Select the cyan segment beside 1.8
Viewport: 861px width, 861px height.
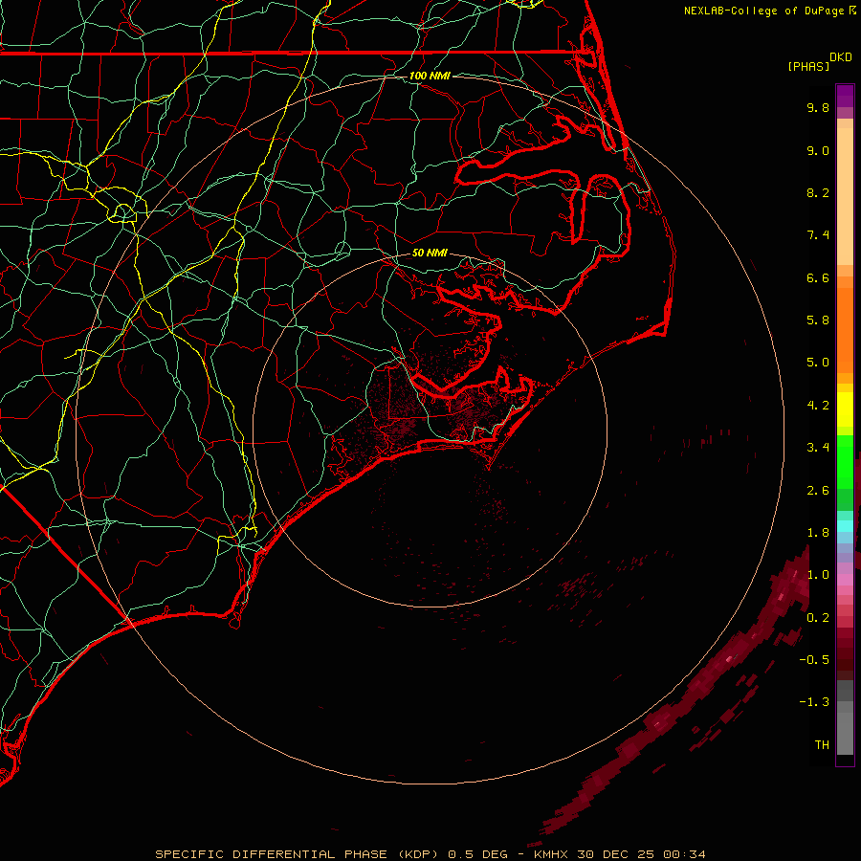(845, 526)
